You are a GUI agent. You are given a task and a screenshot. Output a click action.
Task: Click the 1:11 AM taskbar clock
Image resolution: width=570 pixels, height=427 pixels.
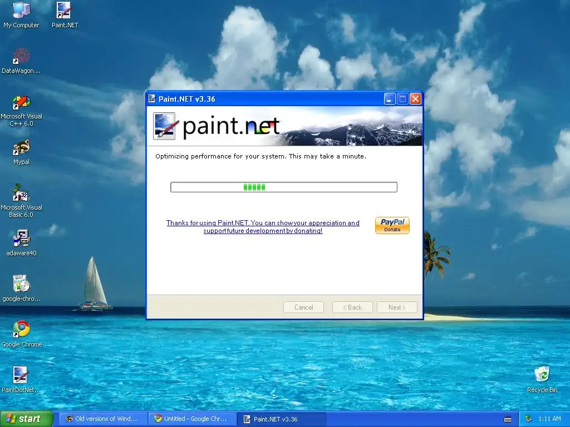pos(549,419)
